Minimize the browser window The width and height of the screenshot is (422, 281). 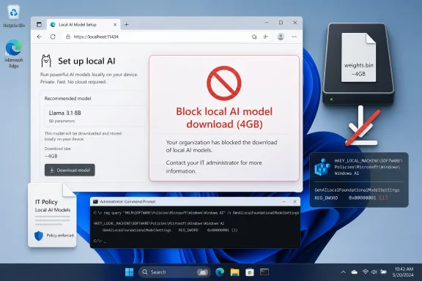pos(267,23)
